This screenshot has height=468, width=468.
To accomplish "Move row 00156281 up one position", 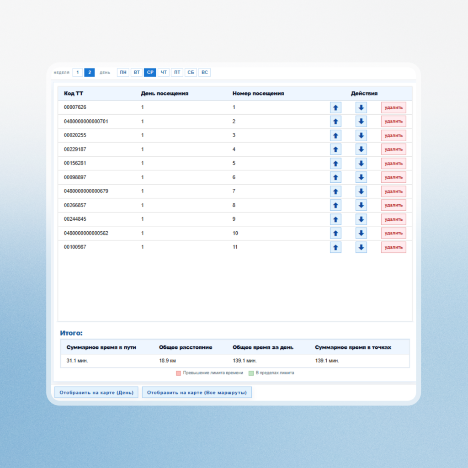I will coord(335,163).
